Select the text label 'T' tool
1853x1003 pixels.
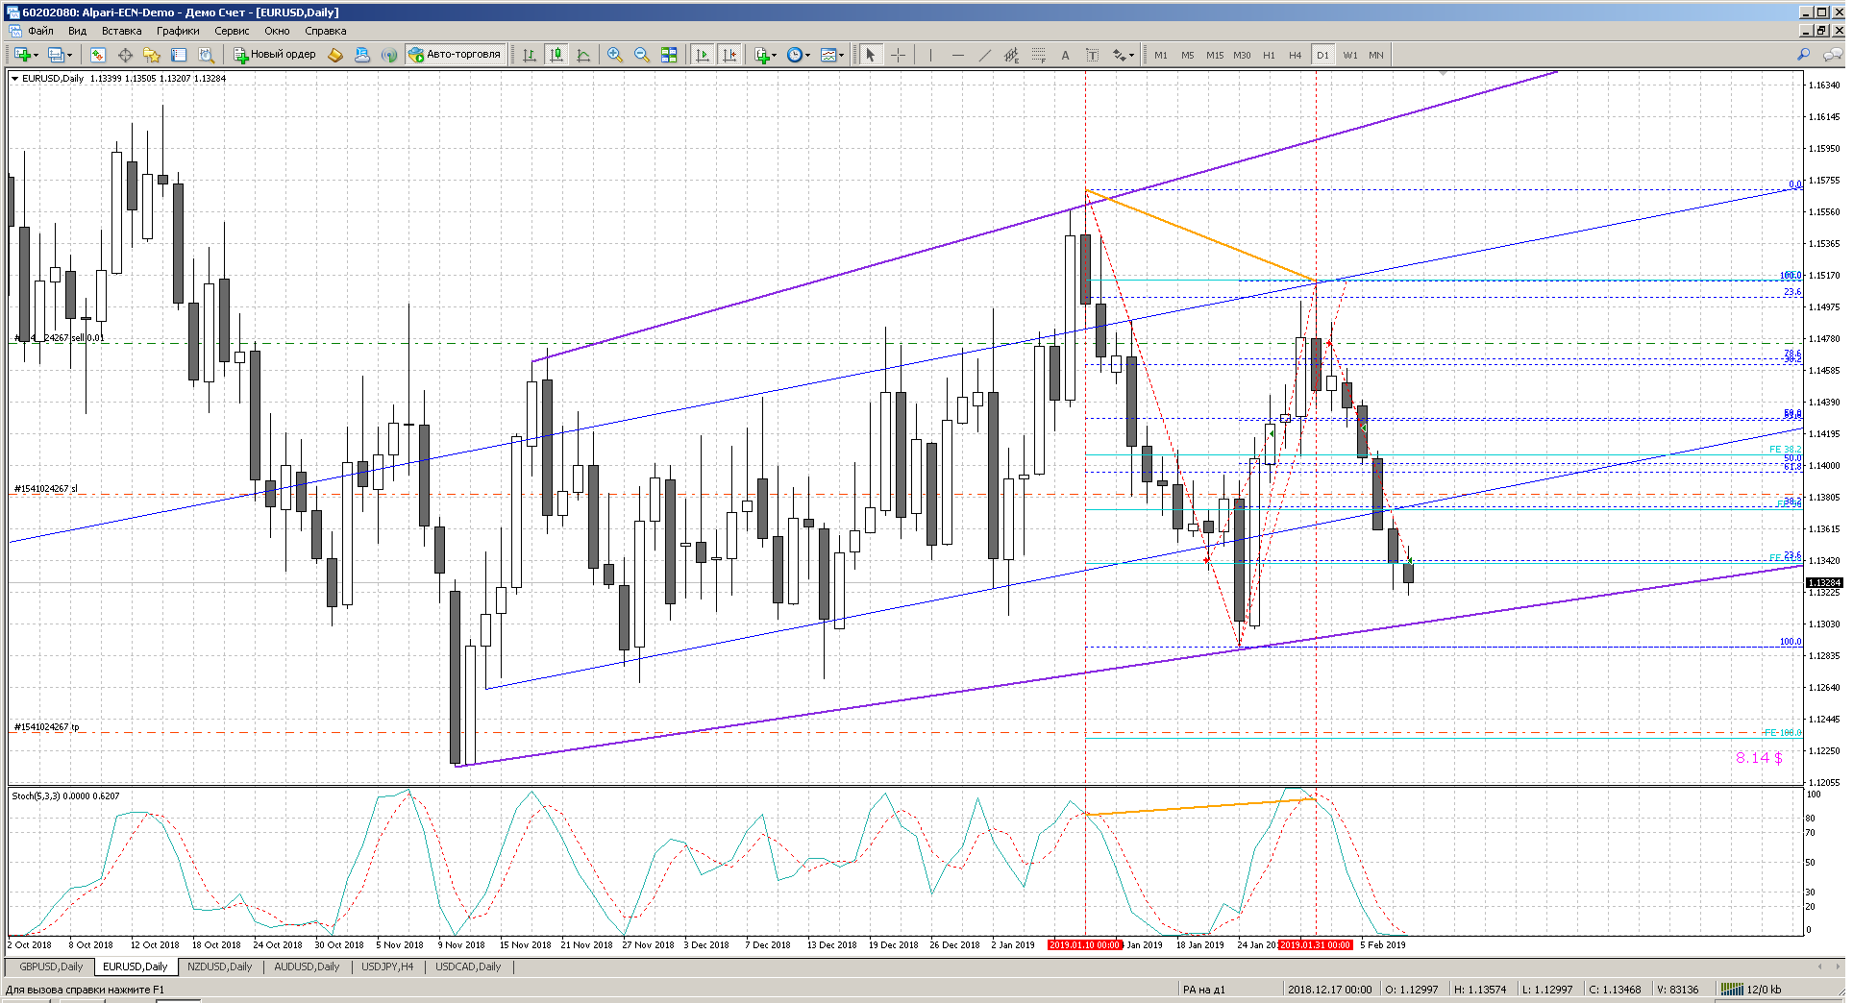[x=1092, y=55]
